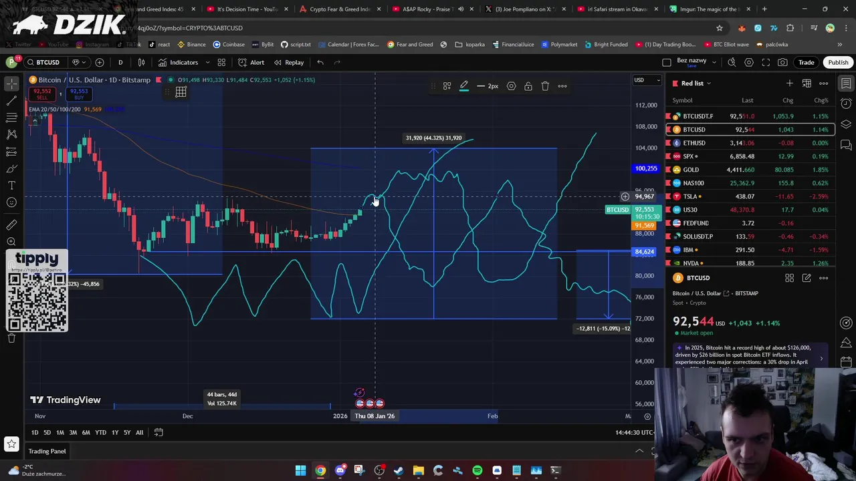Open the candlestick chart type selector
Image resolution: width=856 pixels, height=481 pixels.
141,62
